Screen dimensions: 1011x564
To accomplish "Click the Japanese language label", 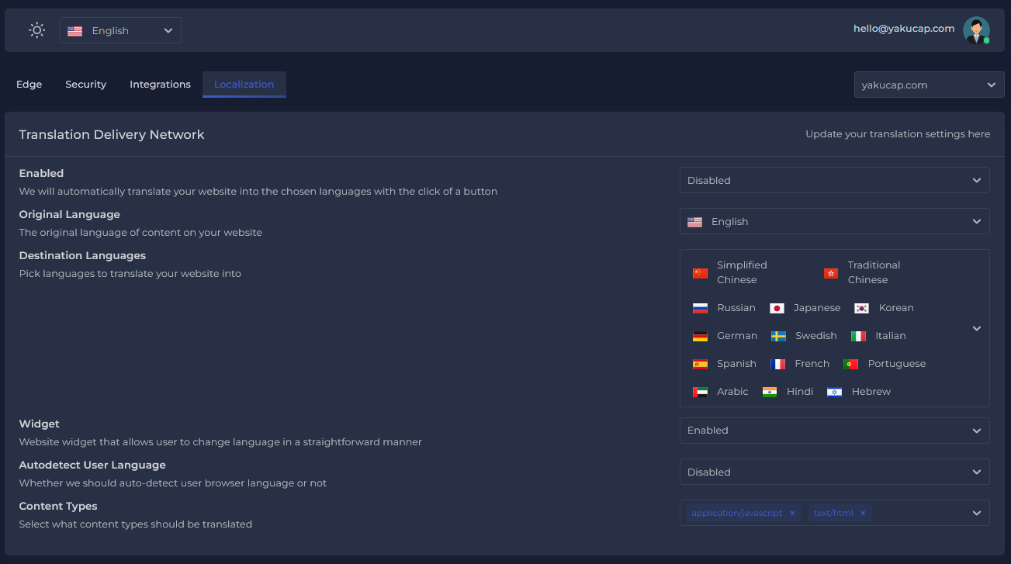I will tap(817, 308).
